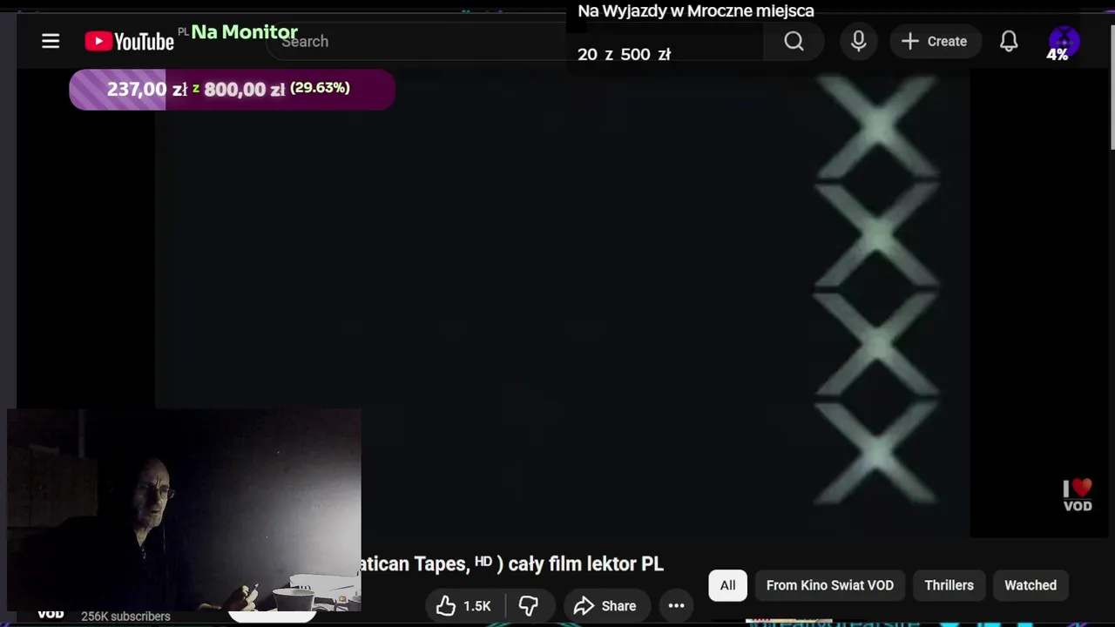Select From Kino Swiat VOD chip

830,585
